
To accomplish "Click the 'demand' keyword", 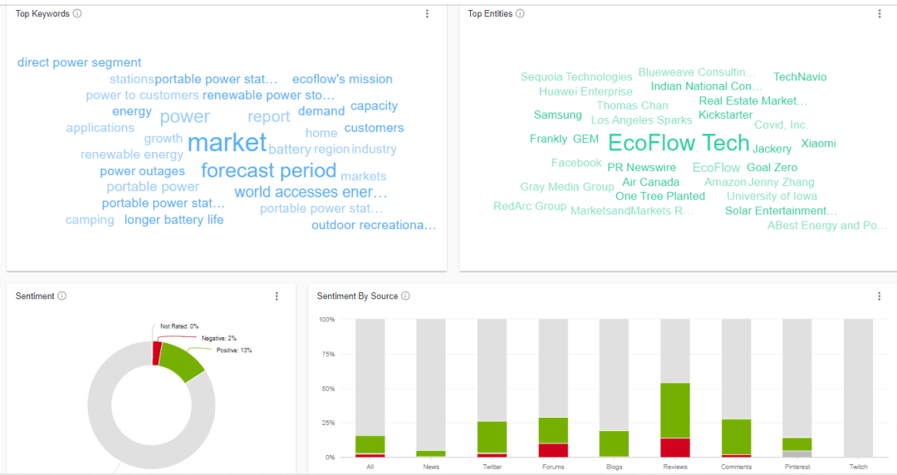I will (321, 111).
